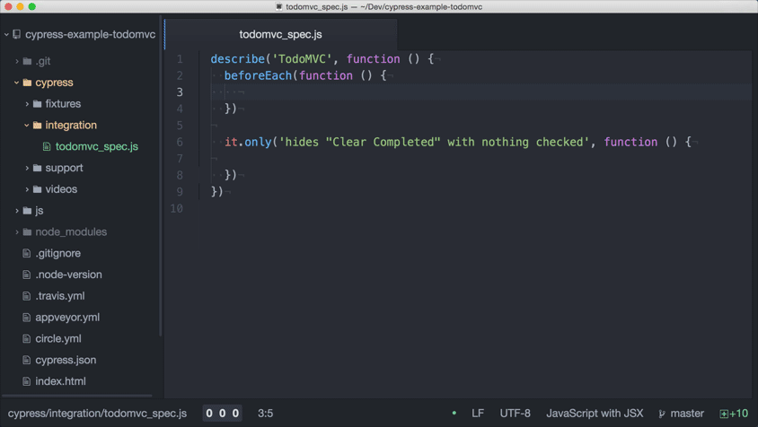Click the .git folder icon

click(x=27, y=61)
